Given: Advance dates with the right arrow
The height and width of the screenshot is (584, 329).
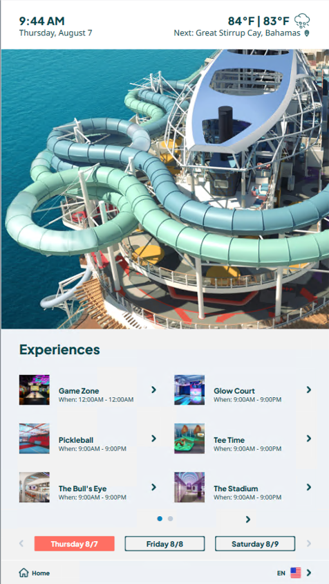Looking at the screenshot, I should click(308, 543).
